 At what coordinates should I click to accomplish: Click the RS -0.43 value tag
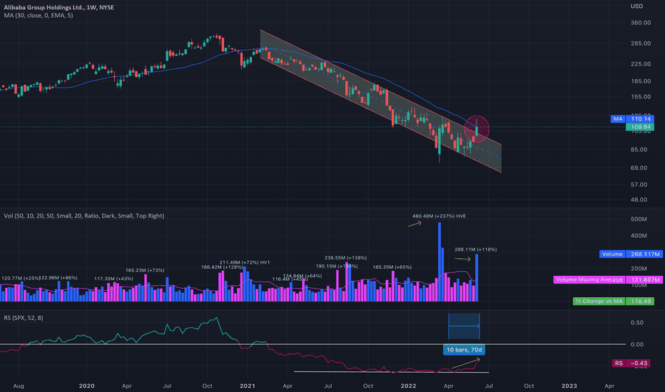click(x=630, y=363)
